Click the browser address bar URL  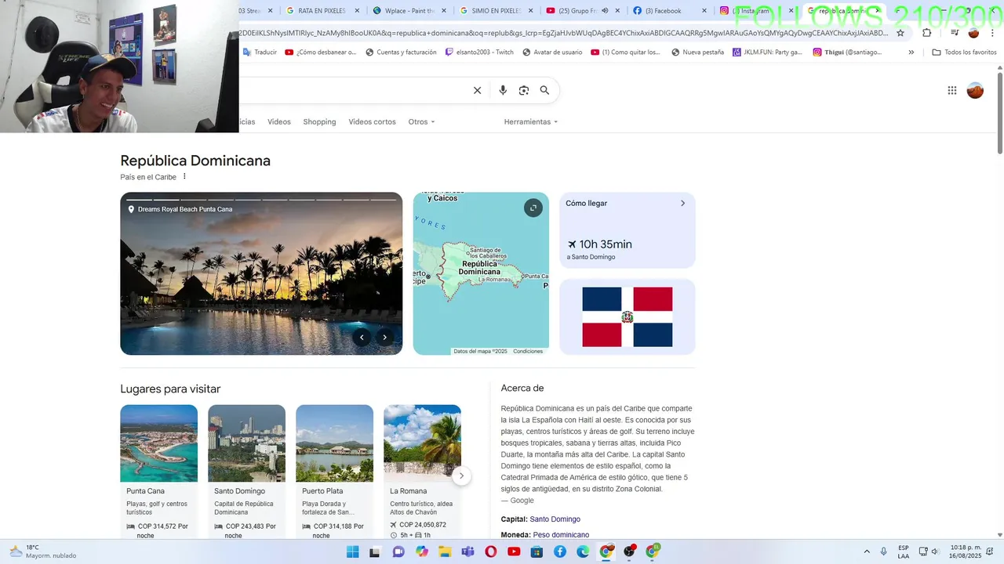tap(563, 33)
